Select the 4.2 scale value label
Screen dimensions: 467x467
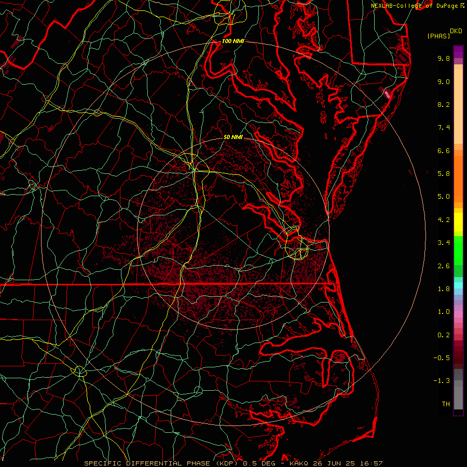pos(444,220)
